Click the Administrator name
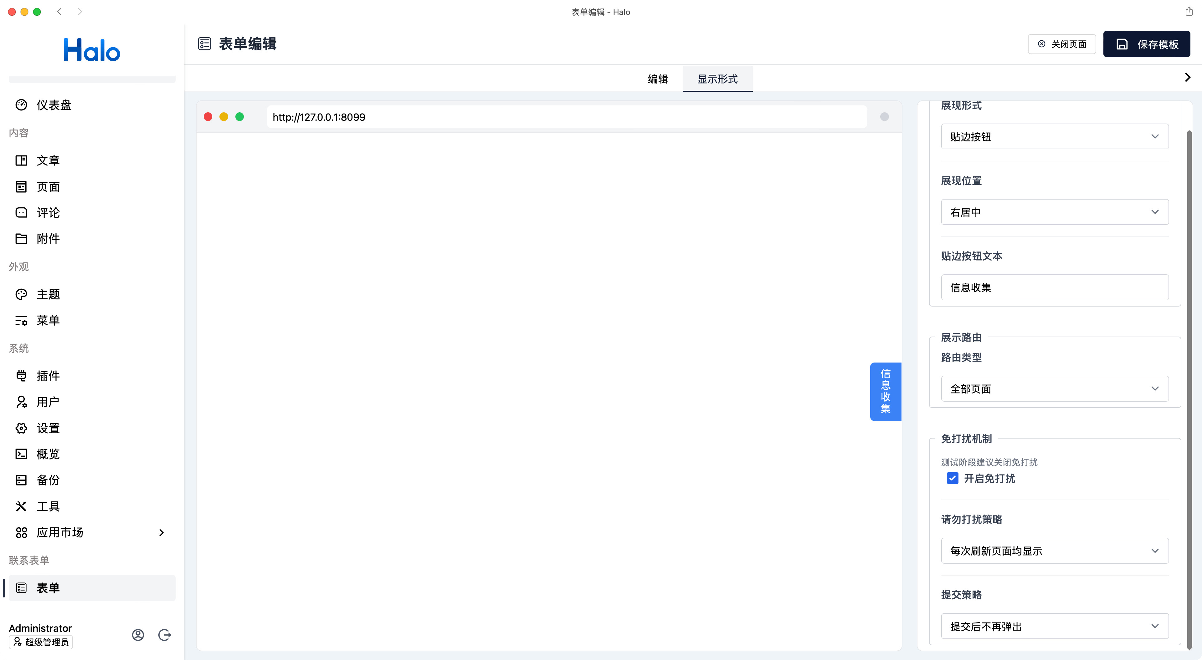 pyautogui.click(x=40, y=628)
